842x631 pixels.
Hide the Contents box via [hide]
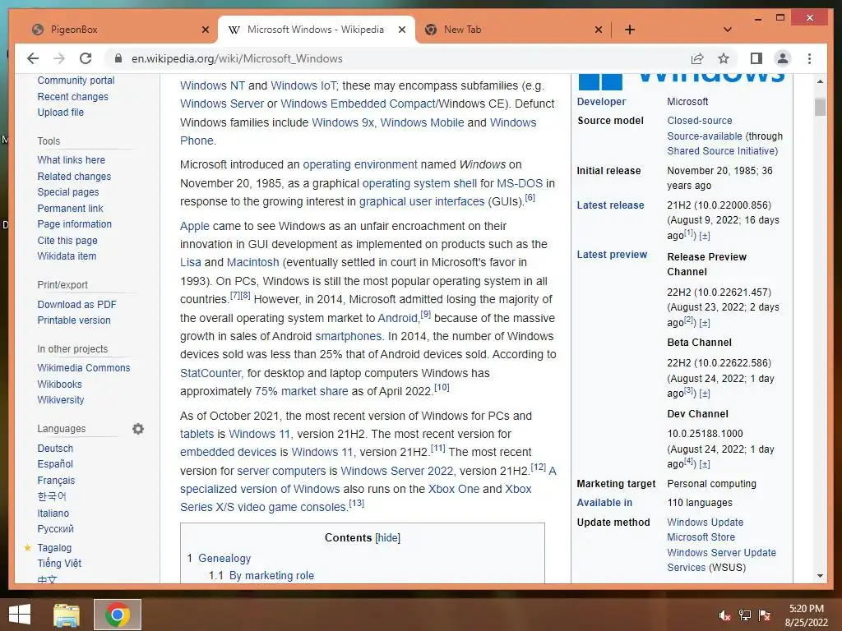(388, 537)
